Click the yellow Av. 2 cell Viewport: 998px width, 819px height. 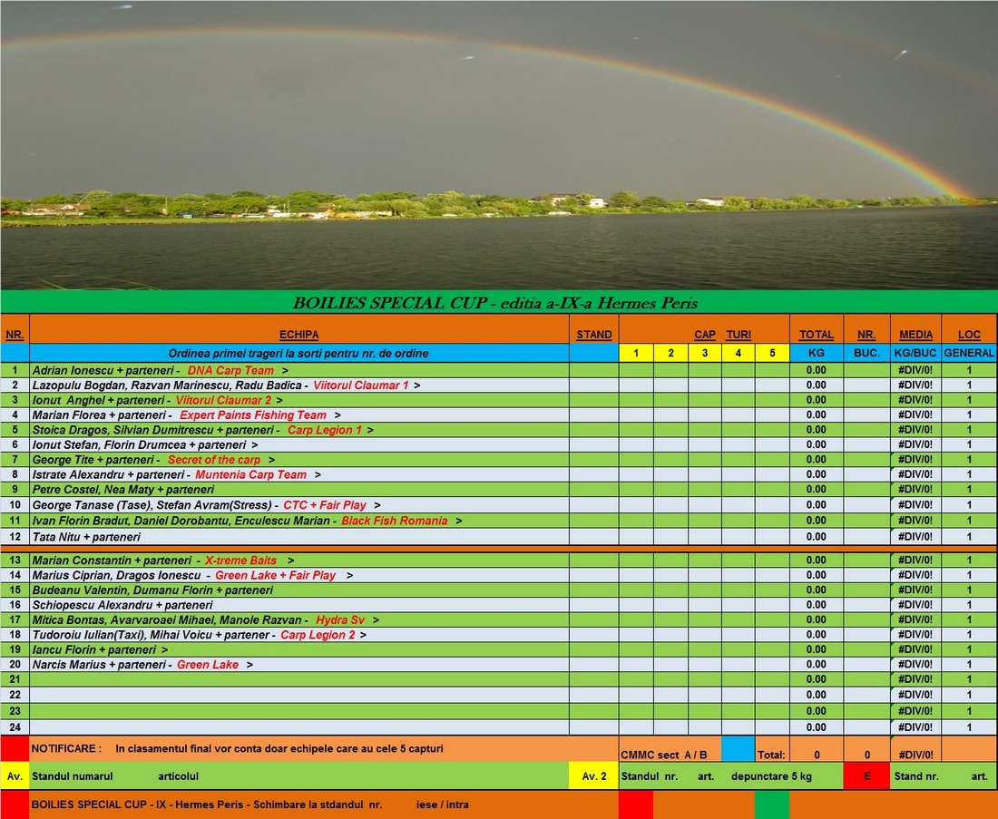pos(593,776)
